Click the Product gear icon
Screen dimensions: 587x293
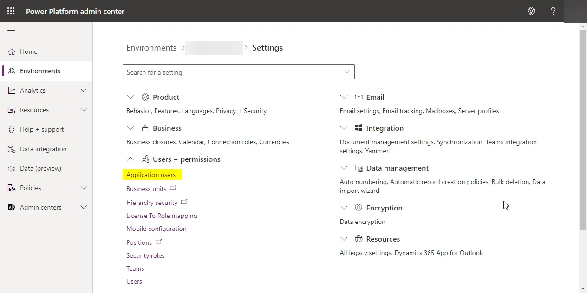coord(145,97)
